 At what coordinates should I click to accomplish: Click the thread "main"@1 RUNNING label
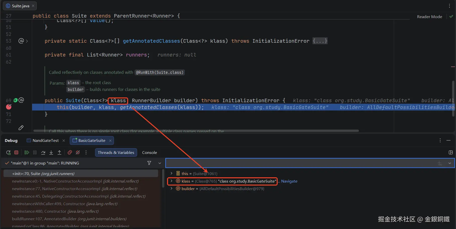(45, 163)
